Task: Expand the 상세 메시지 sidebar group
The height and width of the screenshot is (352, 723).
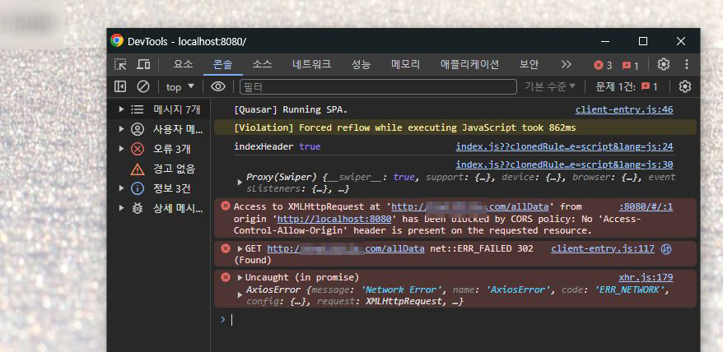Action: point(122,208)
